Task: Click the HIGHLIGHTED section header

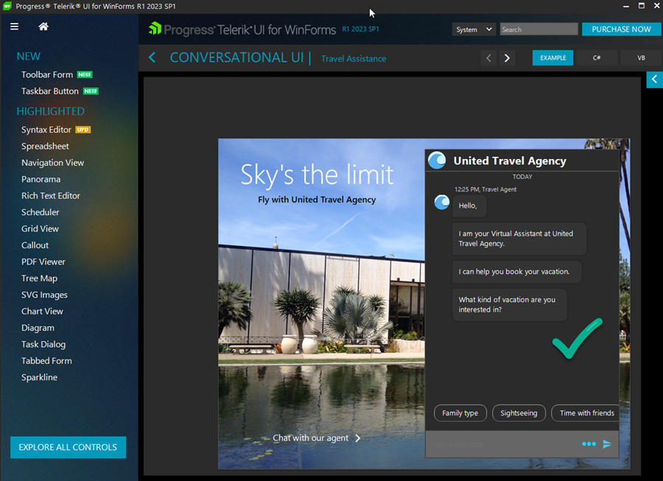Action: click(x=50, y=111)
